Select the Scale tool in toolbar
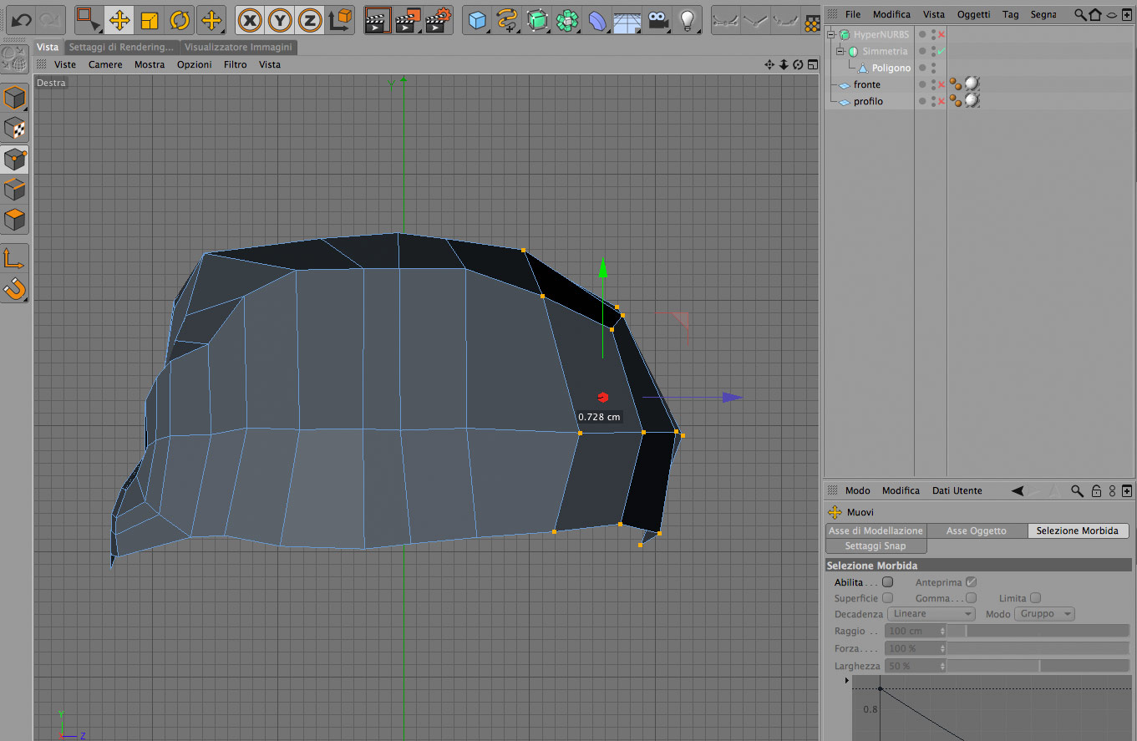 click(x=150, y=20)
